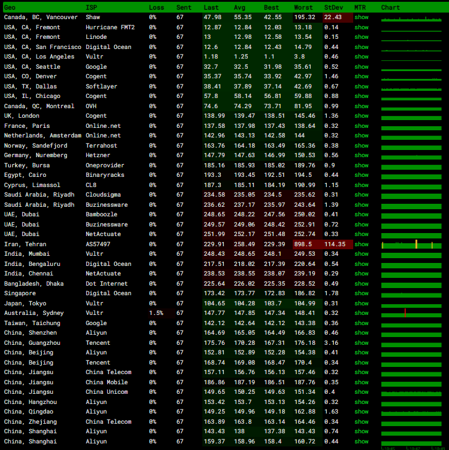Click show link for Hurricane FMT2 row

362,27
